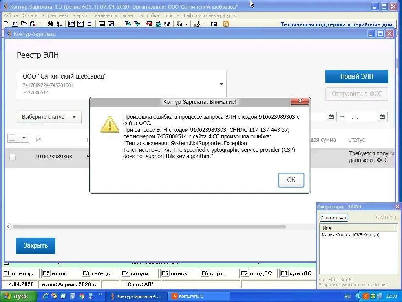Click the orange RSS feed icon
The width and height of the screenshot is (402, 302).
click(x=226, y=24)
